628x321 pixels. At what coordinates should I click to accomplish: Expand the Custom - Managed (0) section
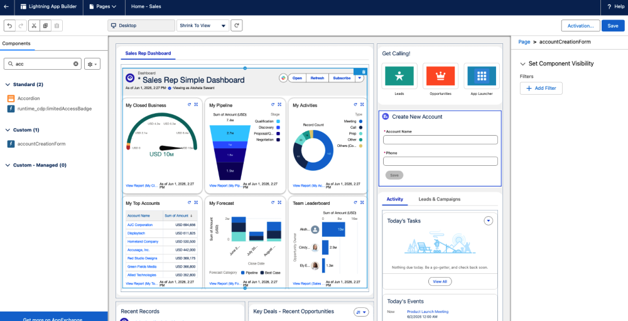[x=8, y=165]
